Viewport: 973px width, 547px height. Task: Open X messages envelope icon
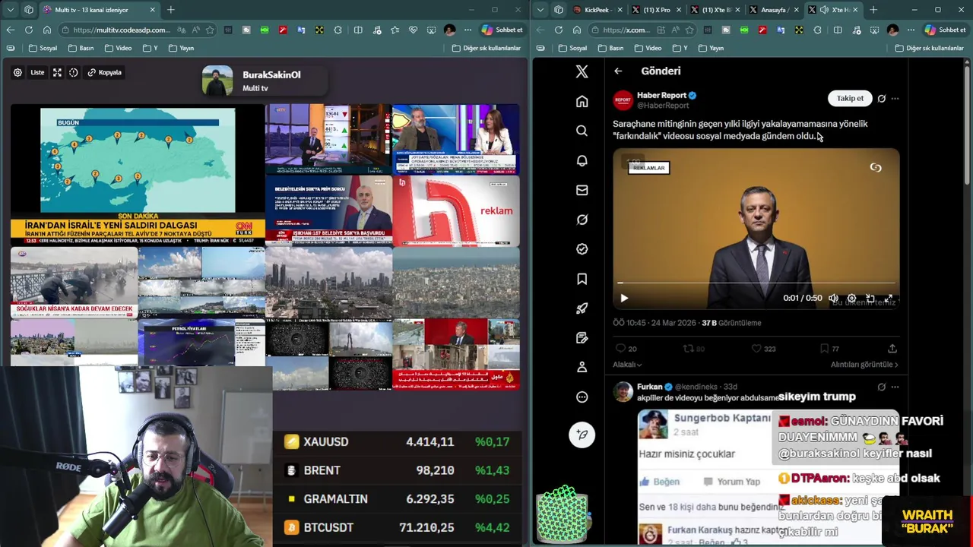pos(582,190)
